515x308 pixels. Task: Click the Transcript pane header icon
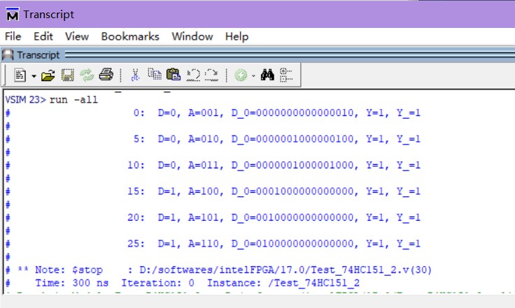click(x=8, y=54)
